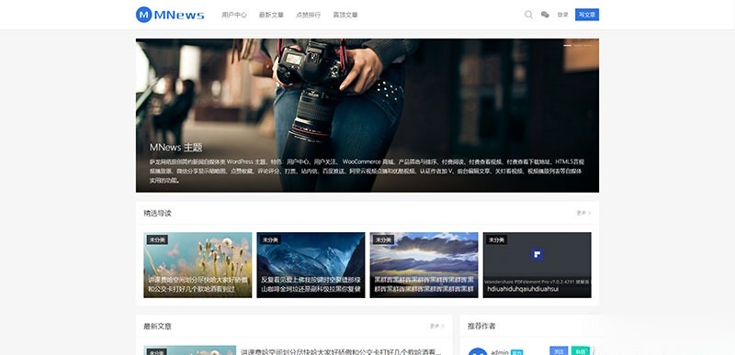Click 未分类 tag on the dandelion card
This screenshot has height=355, width=735.
point(157,239)
